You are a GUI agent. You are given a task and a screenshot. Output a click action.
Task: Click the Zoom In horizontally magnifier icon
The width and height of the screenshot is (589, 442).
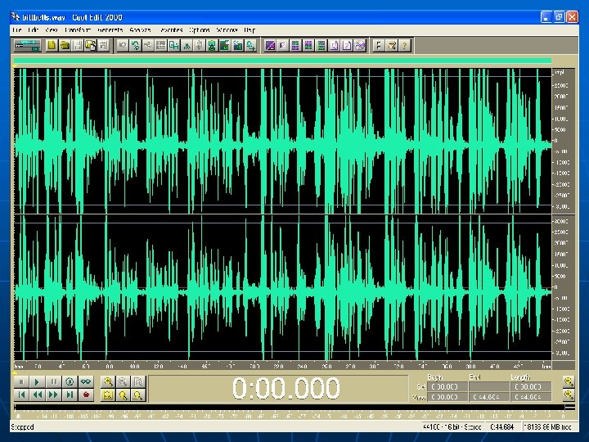click(x=107, y=382)
